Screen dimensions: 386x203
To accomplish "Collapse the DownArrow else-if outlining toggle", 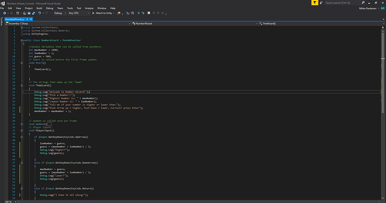I will [22, 163].
